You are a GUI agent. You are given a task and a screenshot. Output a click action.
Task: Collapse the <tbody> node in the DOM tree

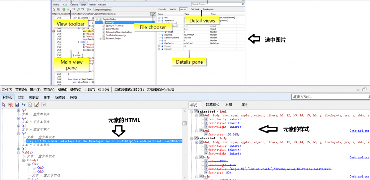(24, 160)
